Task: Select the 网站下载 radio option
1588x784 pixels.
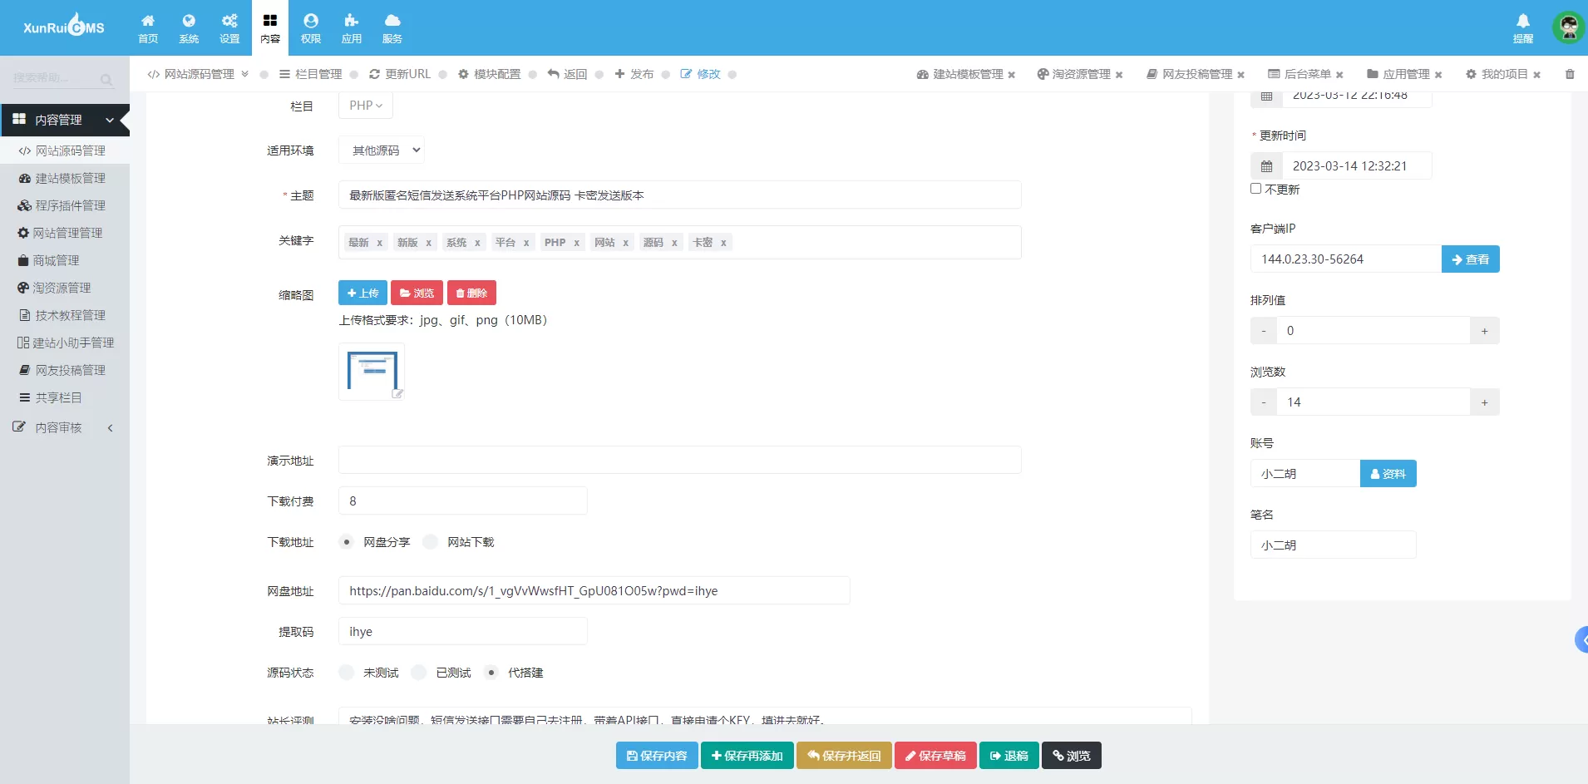Action: point(430,541)
